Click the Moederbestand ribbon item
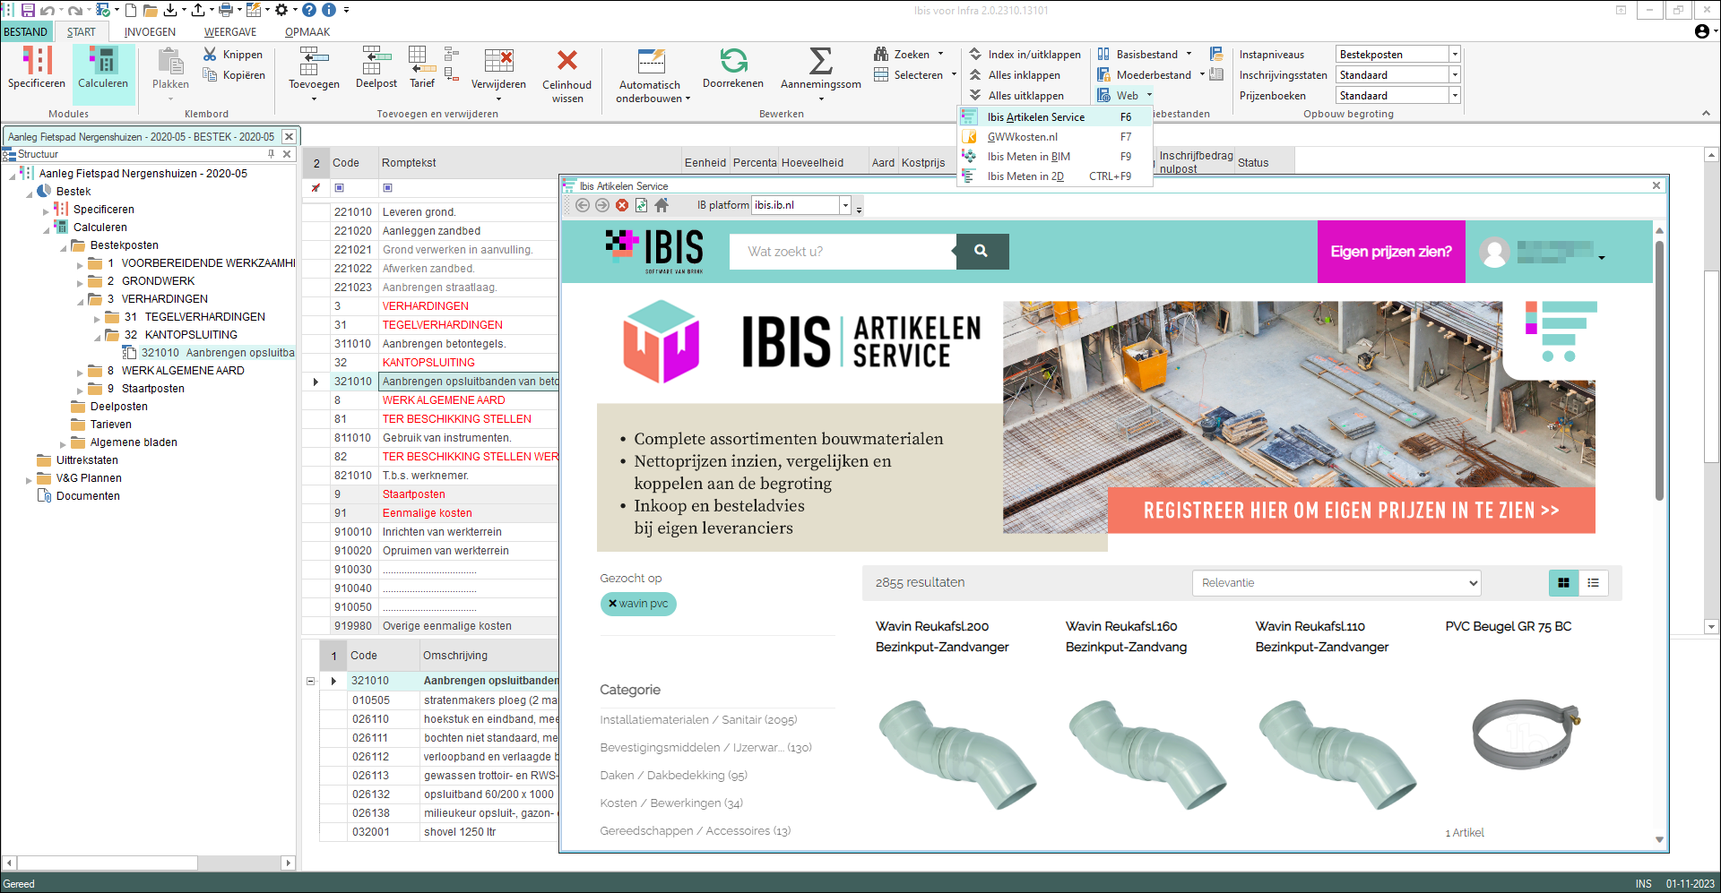 1151,75
